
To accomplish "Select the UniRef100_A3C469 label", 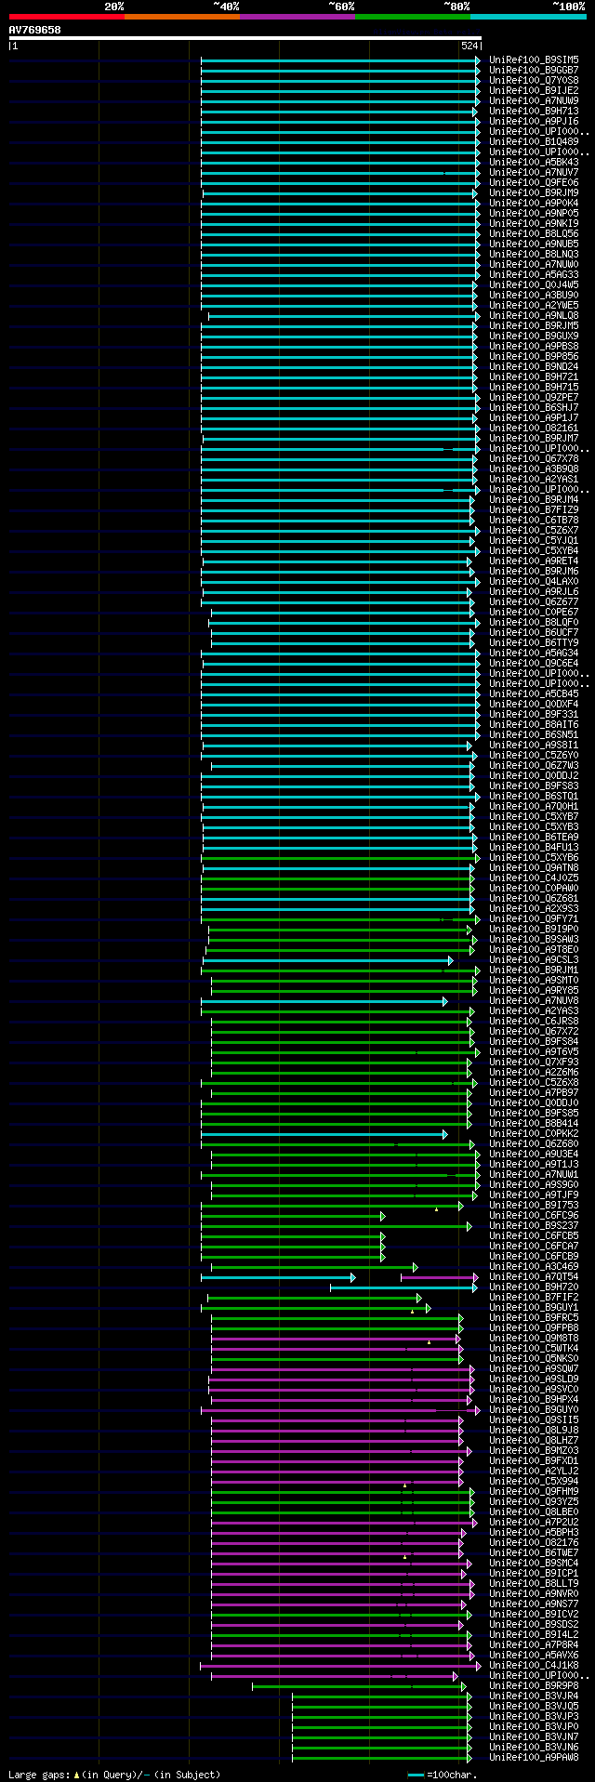I will pyautogui.click(x=534, y=1266).
